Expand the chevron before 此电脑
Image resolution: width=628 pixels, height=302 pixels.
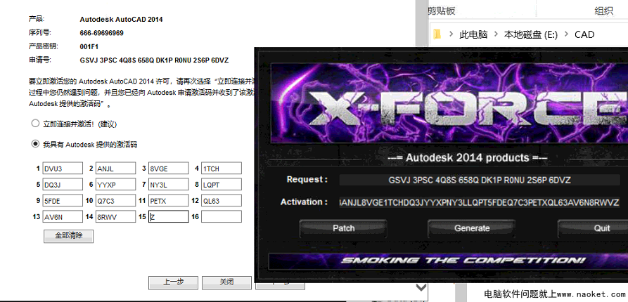(451, 34)
